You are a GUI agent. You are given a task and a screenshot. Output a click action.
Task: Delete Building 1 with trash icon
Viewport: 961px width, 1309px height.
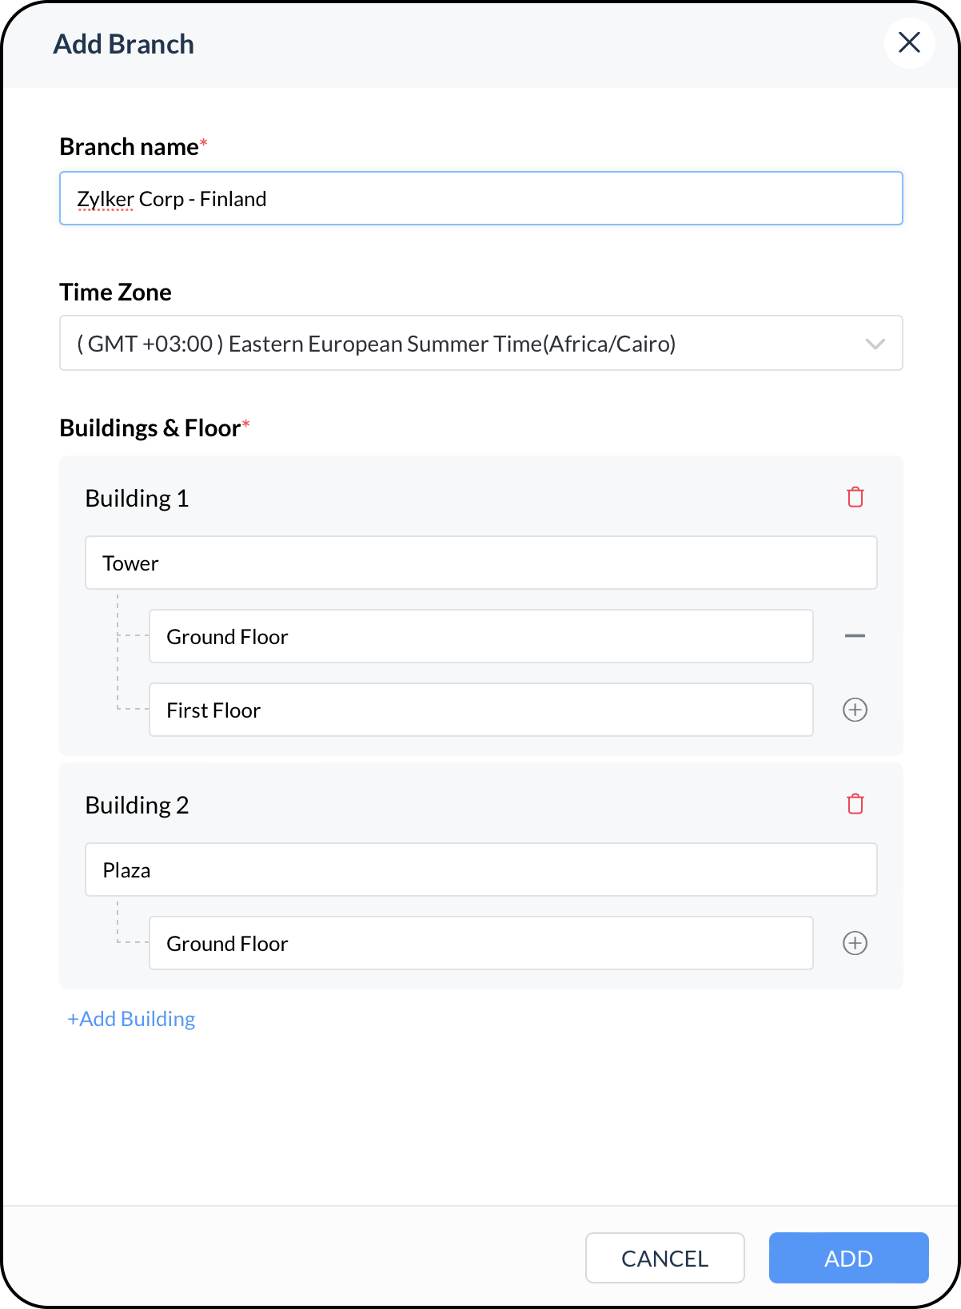(855, 497)
